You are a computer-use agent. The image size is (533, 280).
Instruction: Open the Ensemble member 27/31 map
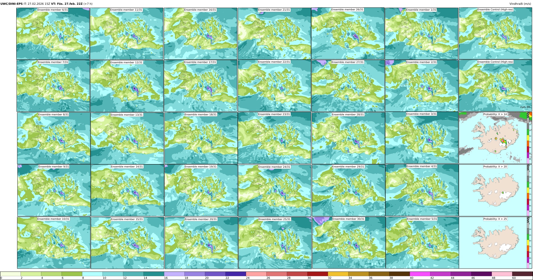point(348,86)
